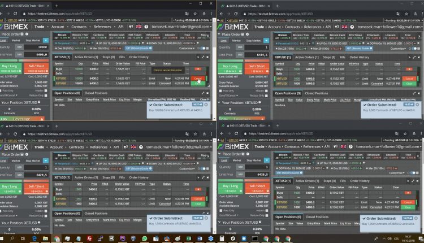The width and height of the screenshot is (424, 243).
Task: Open follower3 email account dropdown
Action: [x=179, y=147]
